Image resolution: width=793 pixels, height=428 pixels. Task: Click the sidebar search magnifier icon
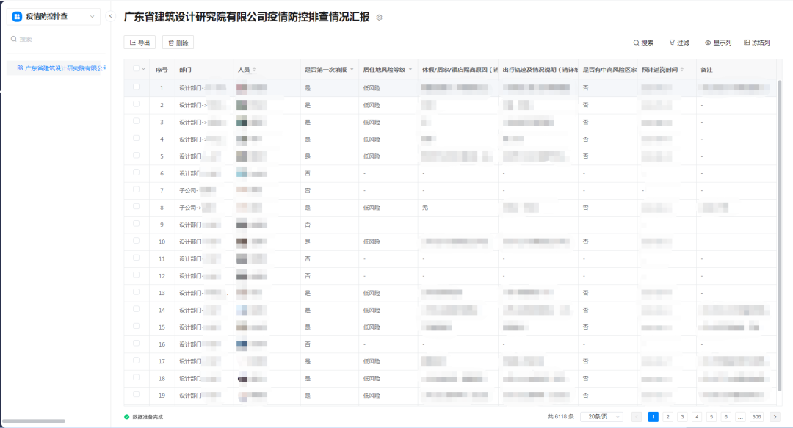pos(14,39)
